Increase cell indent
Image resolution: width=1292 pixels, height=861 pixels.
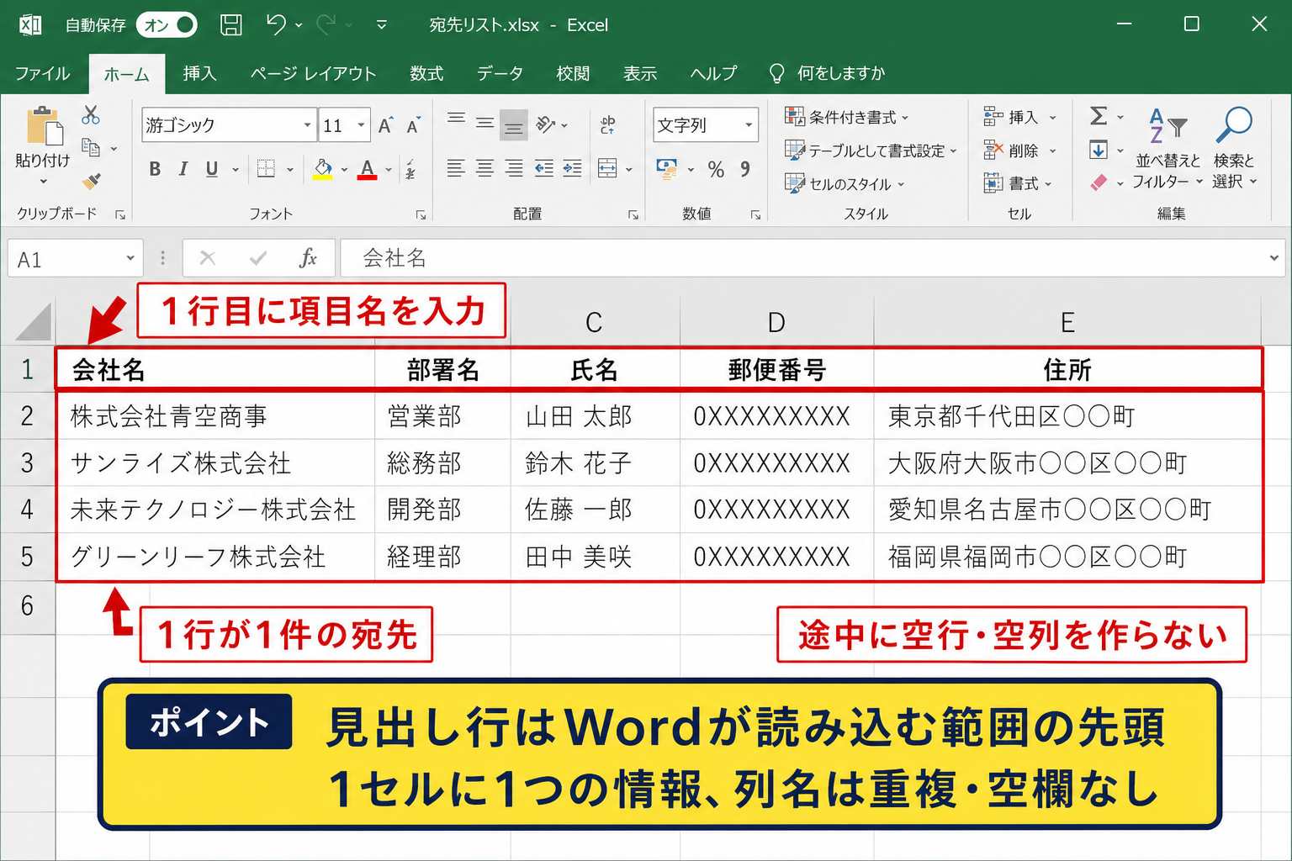(572, 168)
